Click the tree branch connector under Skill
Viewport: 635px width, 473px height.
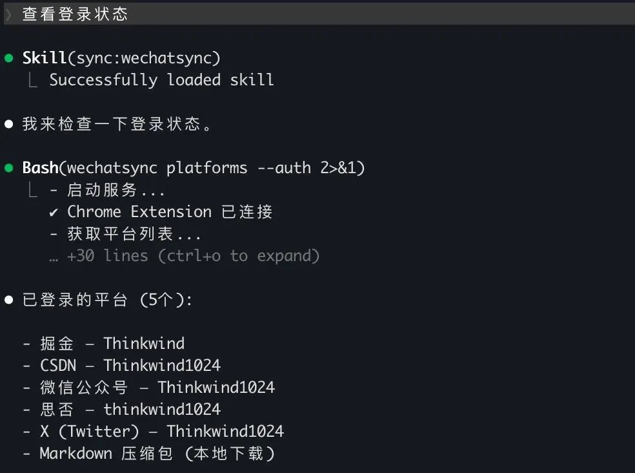33,79
